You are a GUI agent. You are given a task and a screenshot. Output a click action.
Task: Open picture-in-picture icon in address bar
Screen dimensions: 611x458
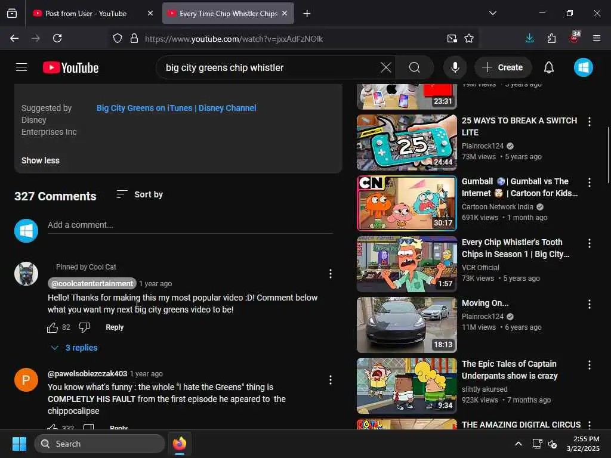(452, 38)
